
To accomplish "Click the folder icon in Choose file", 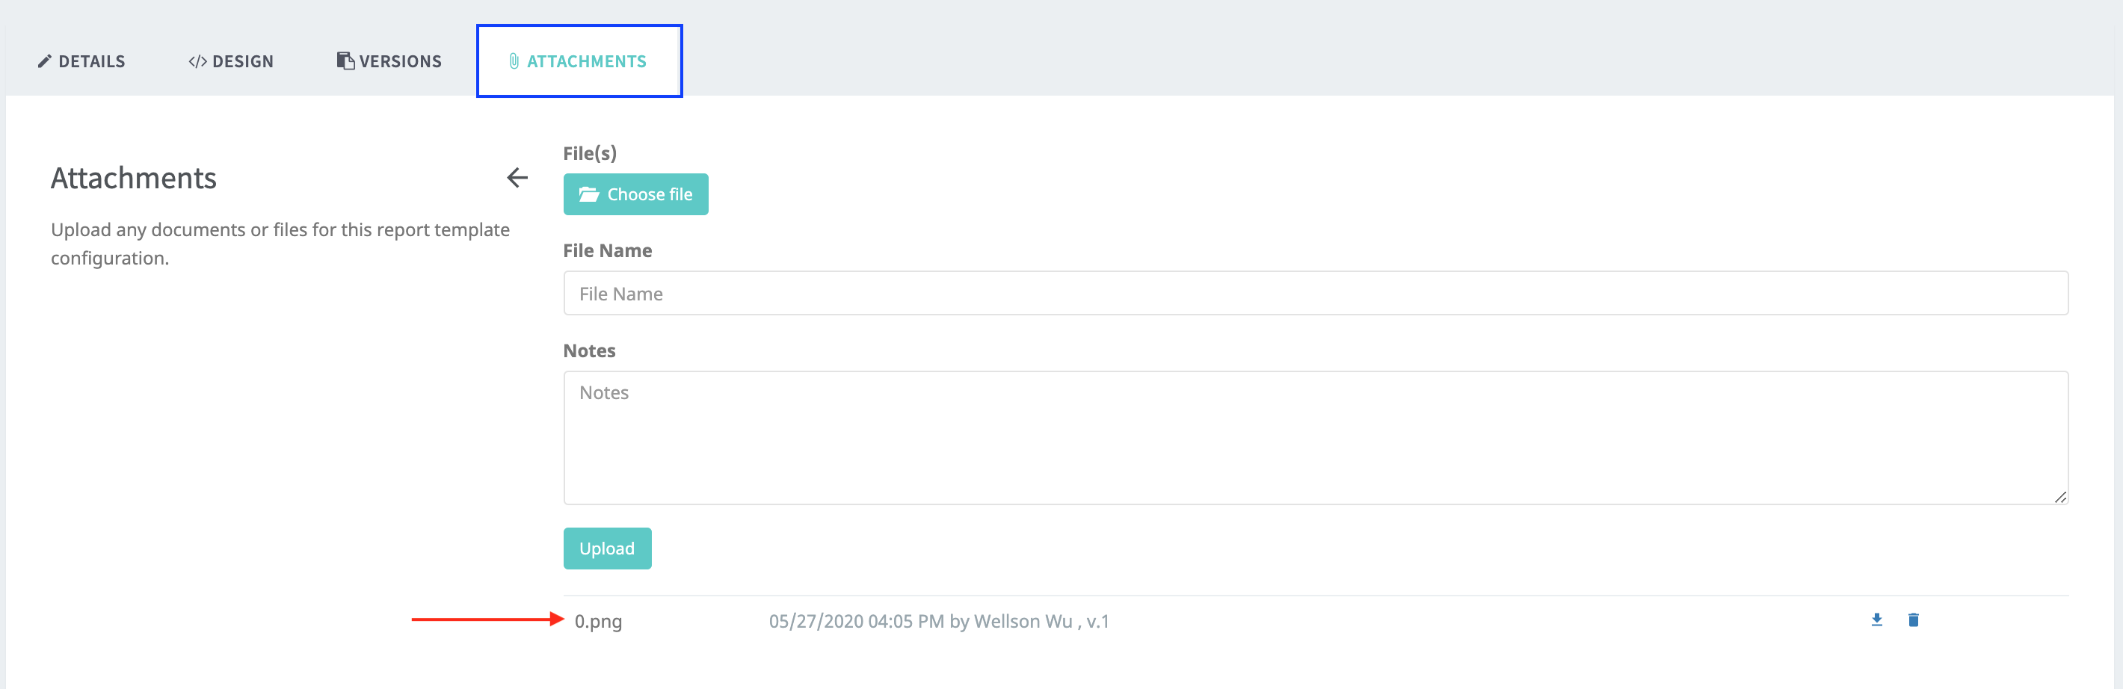I will (x=588, y=194).
